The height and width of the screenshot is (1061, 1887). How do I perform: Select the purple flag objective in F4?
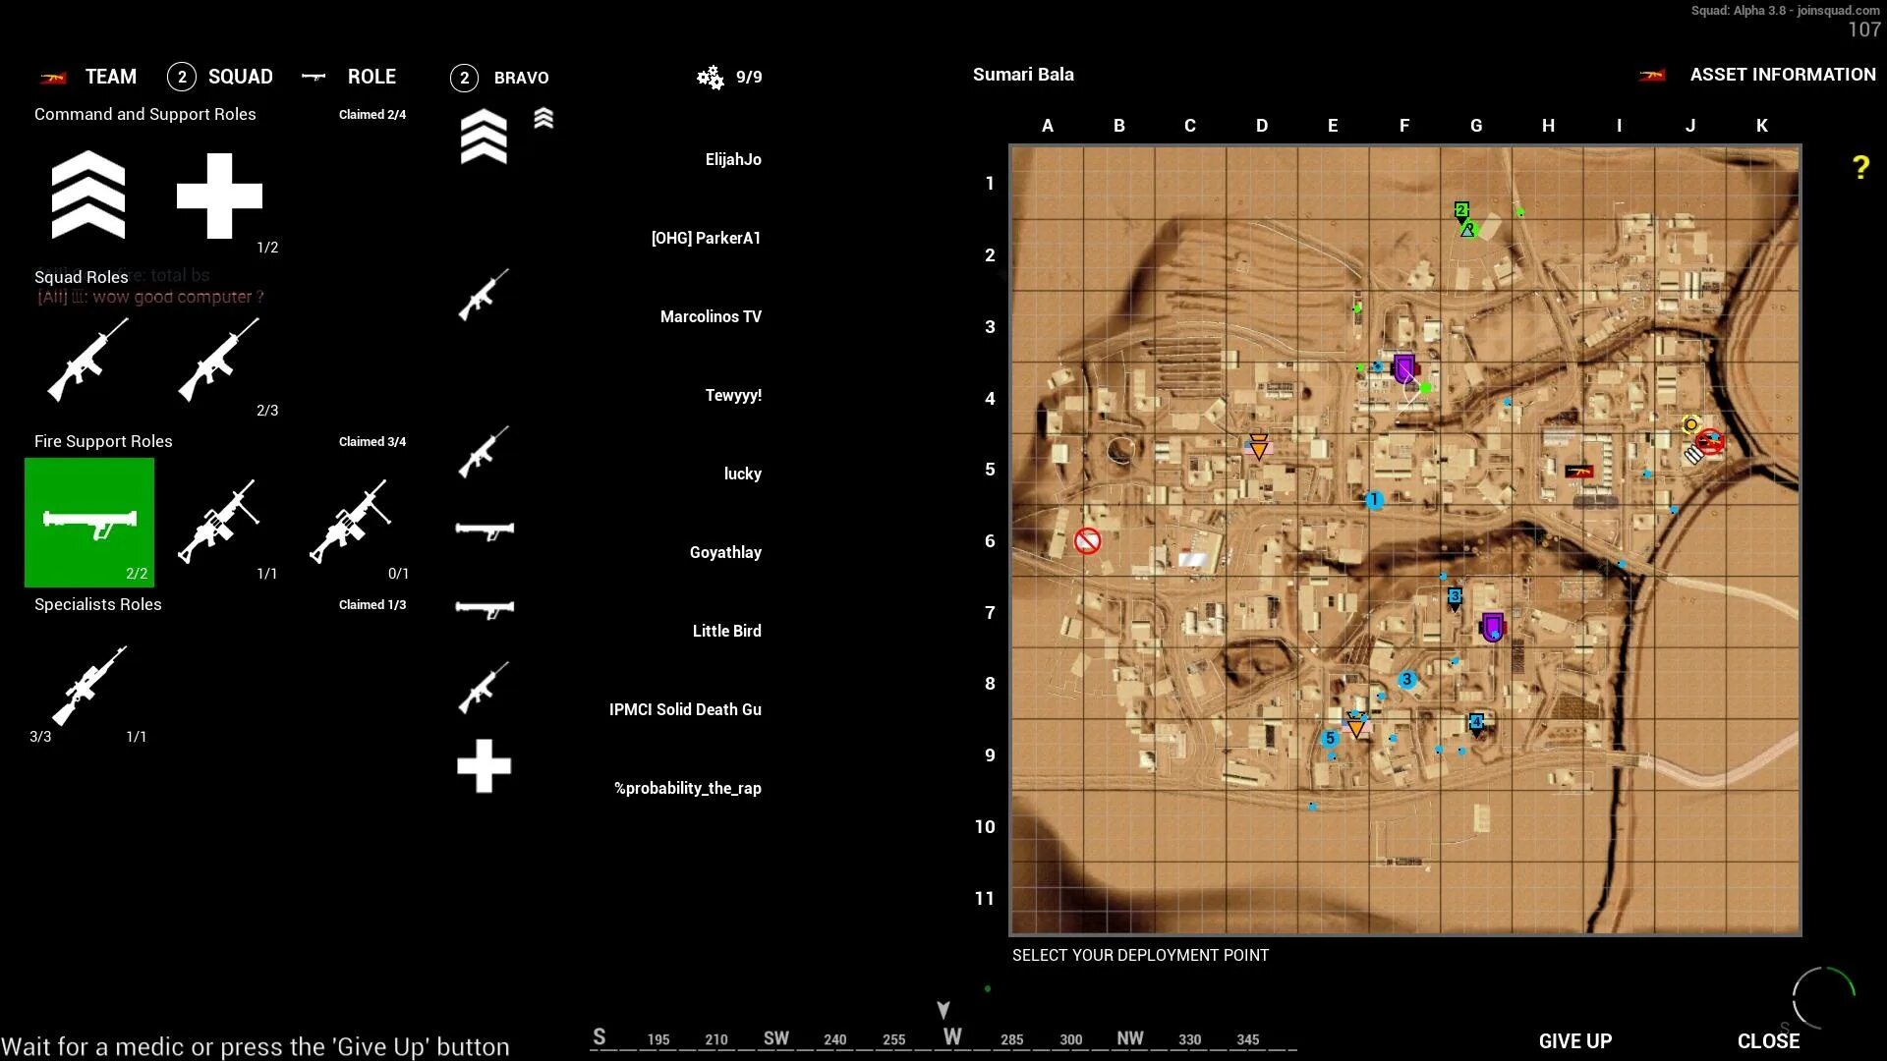coord(1404,368)
